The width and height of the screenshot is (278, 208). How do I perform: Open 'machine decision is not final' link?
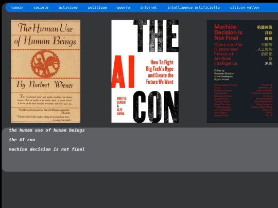coord(47,149)
